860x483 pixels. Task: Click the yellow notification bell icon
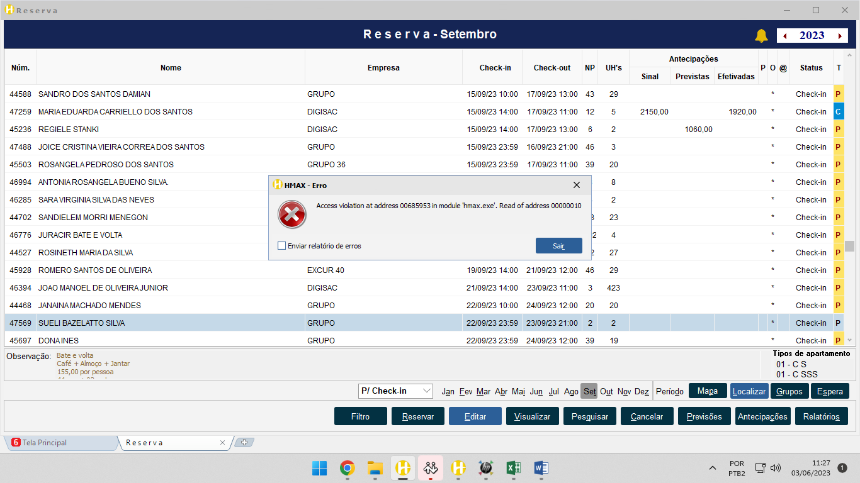761,36
